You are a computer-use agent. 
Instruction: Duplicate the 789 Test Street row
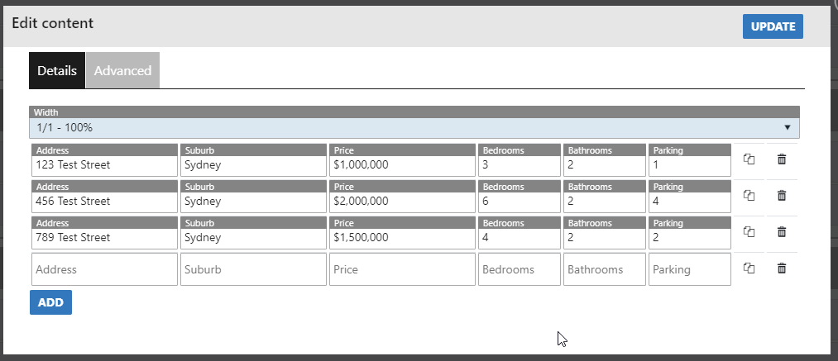point(749,232)
